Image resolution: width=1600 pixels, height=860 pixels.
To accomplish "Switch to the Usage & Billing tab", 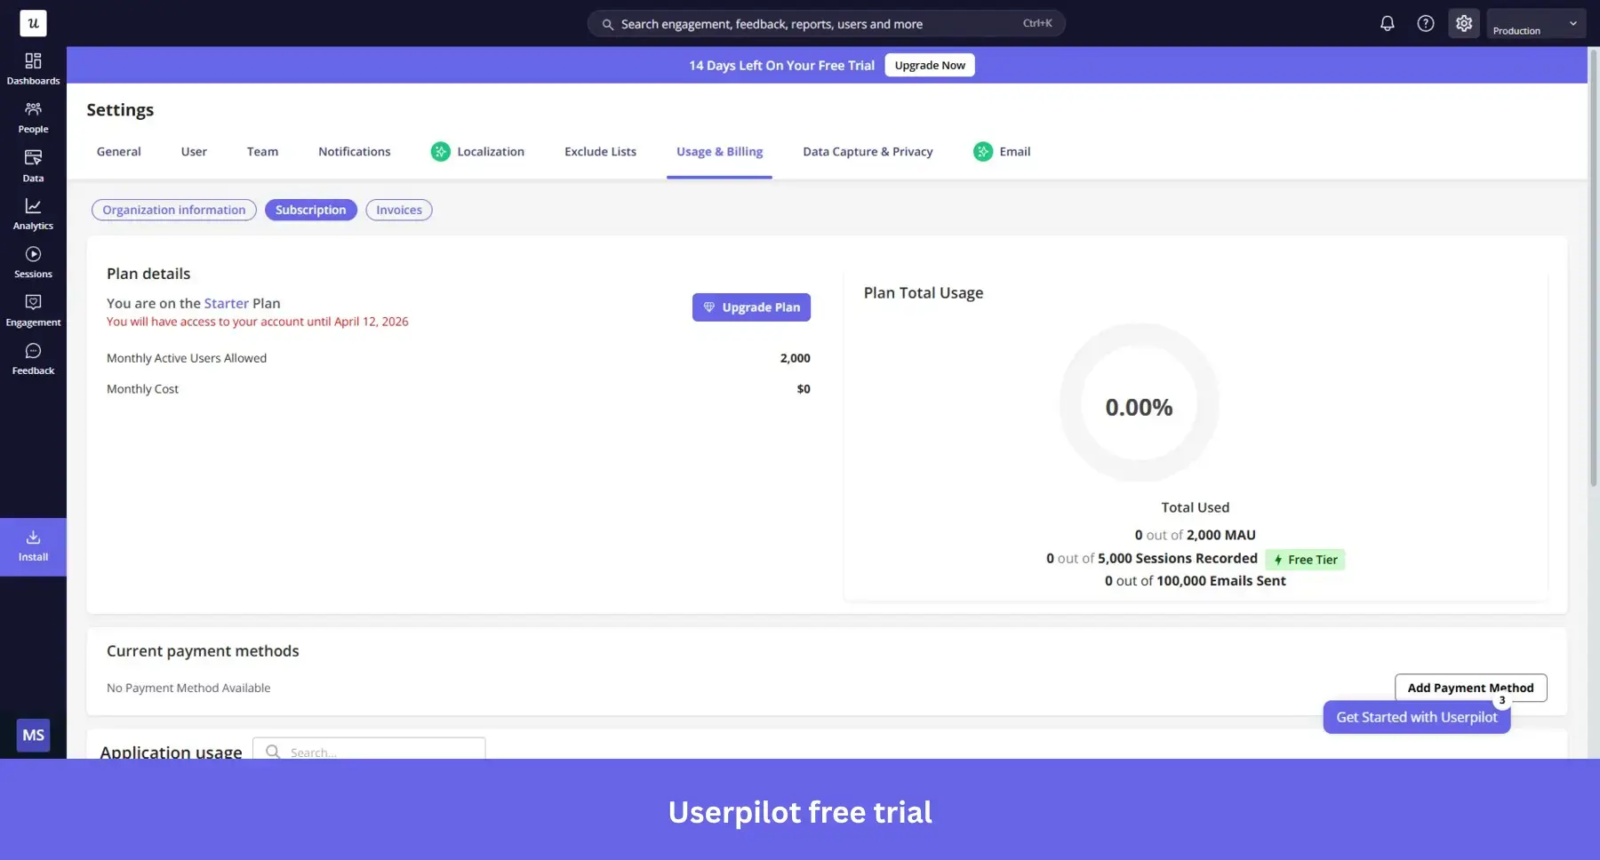I will [720, 151].
